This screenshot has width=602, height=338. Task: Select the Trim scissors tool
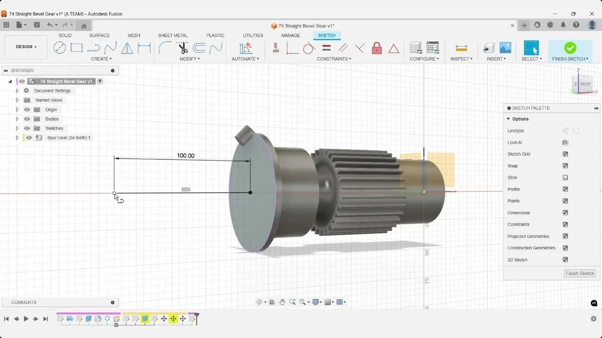click(183, 48)
